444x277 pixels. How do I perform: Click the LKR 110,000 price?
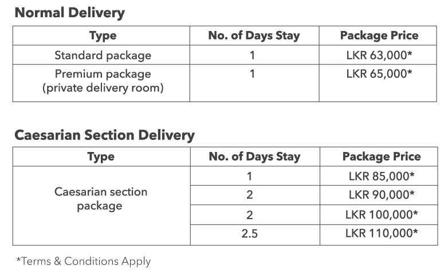pyautogui.click(x=382, y=233)
